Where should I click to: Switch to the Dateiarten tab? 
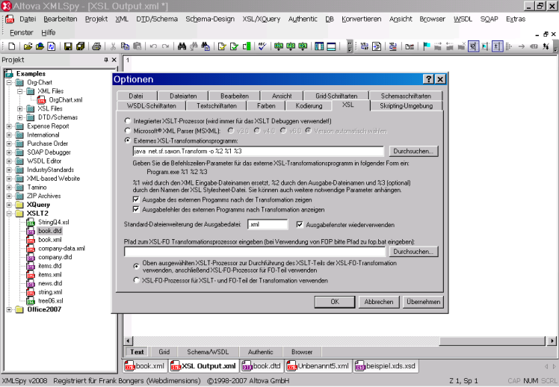coord(183,96)
